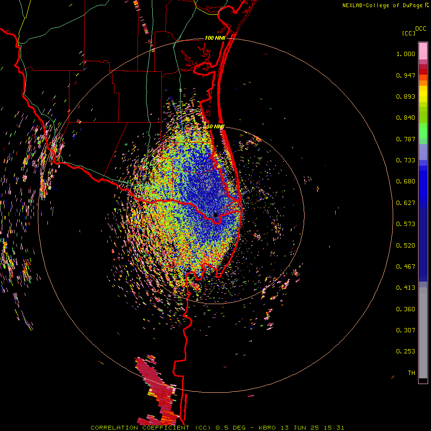The image size is (431, 431).
Task: Select the 0.360 scale value
Action: pyautogui.click(x=406, y=309)
